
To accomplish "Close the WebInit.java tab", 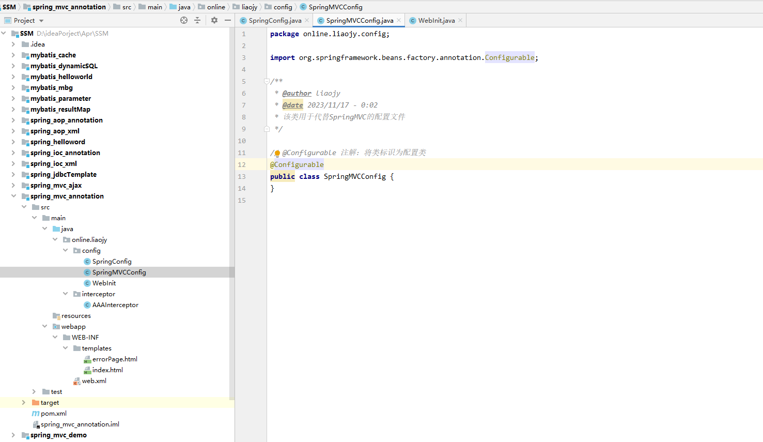I will (x=460, y=20).
